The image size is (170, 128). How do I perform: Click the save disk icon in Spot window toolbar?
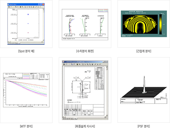point(20,7)
